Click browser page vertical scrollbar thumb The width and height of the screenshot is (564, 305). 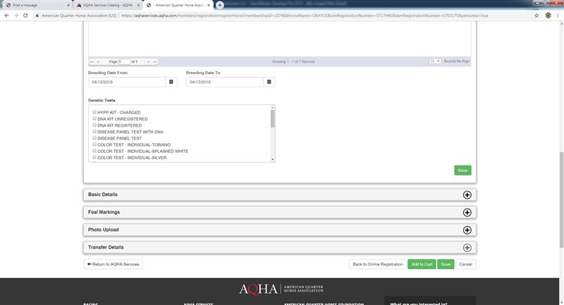561,200
